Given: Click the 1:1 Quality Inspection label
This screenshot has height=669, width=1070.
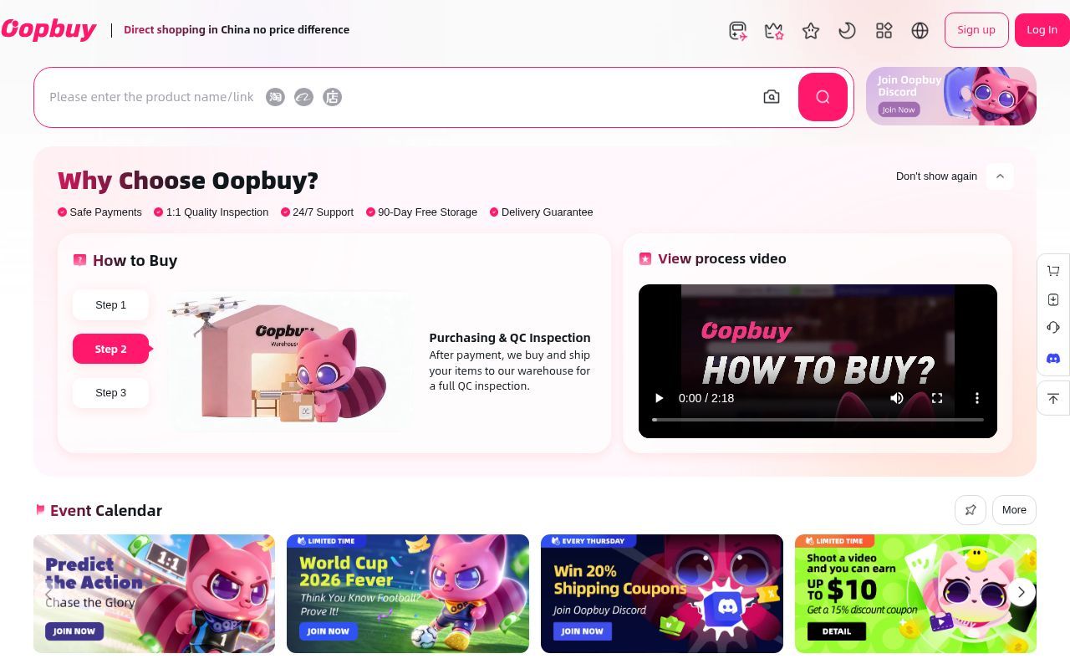Looking at the screenshot, I should coord(217,212).
